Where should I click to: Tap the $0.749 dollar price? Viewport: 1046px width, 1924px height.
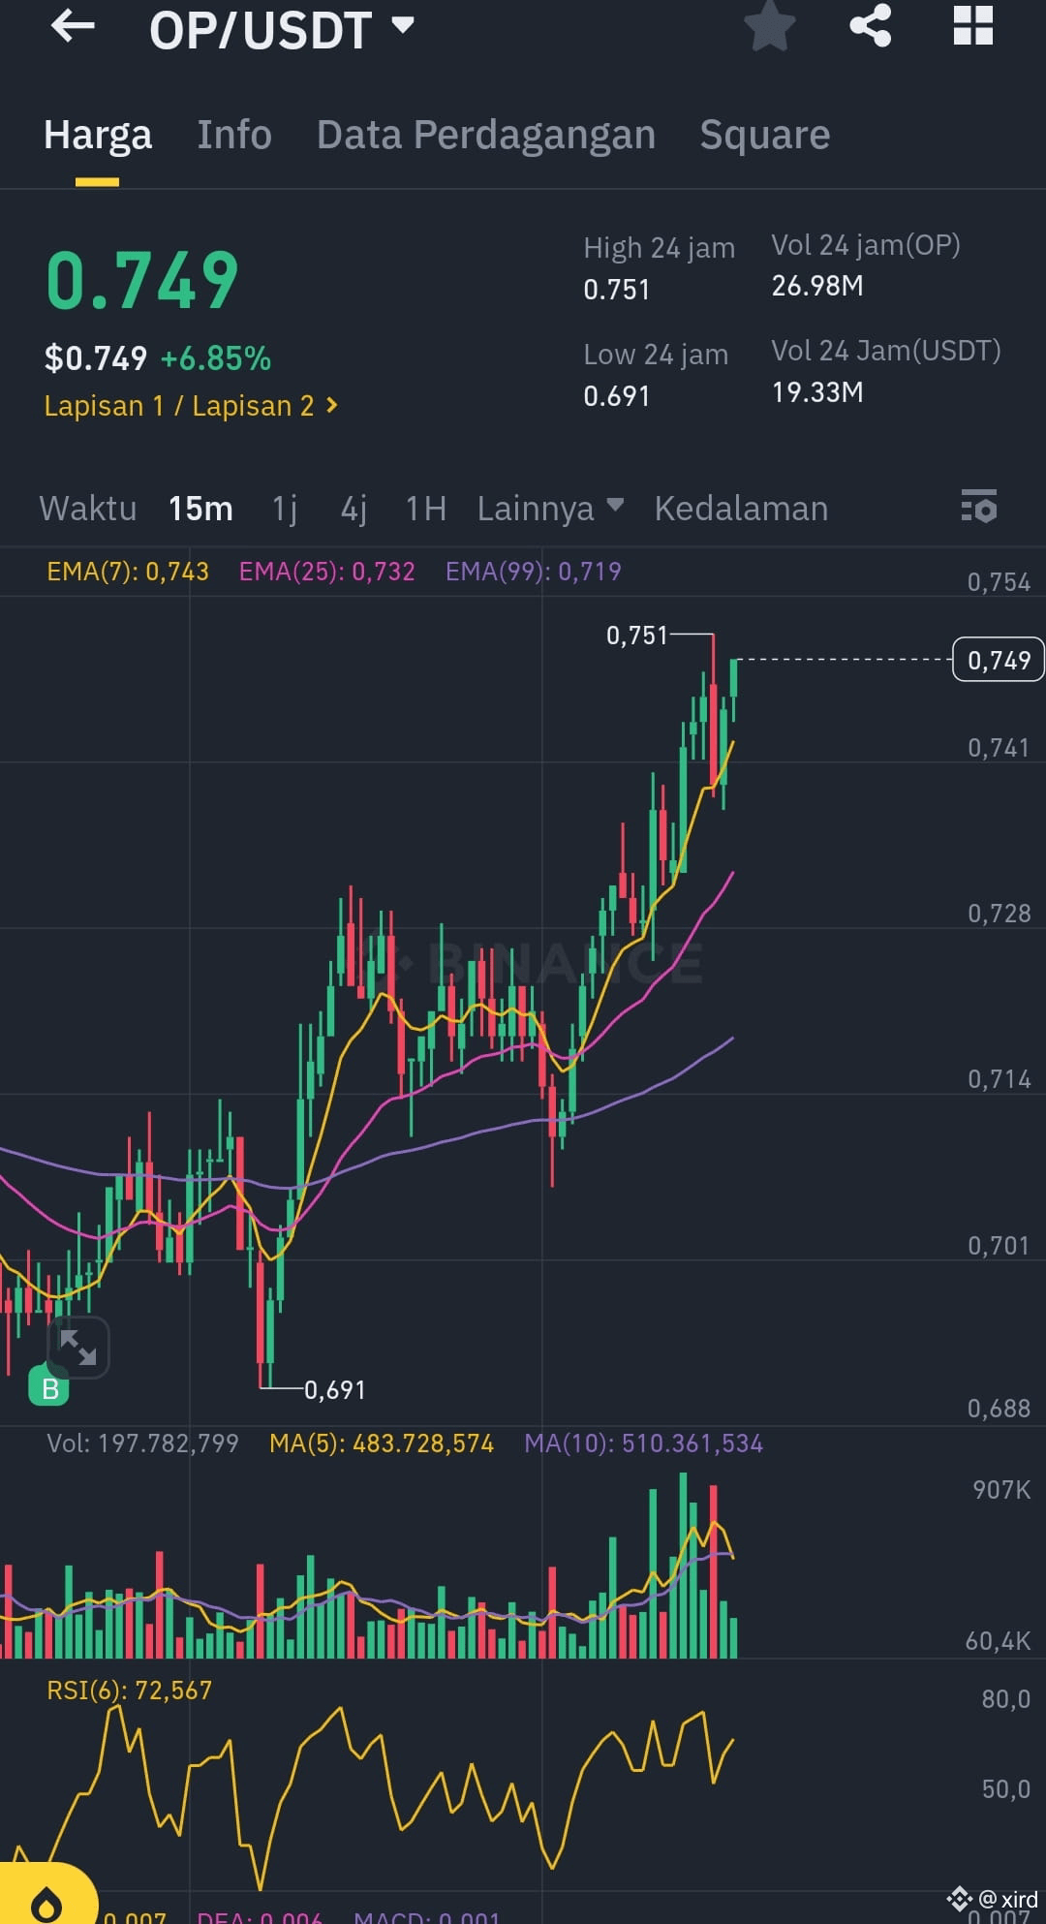pyautogui.click(x=95, y=358)
